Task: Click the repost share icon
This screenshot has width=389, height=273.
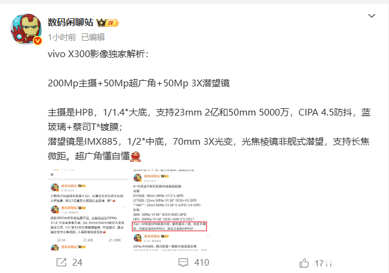Action: [61, 262]
